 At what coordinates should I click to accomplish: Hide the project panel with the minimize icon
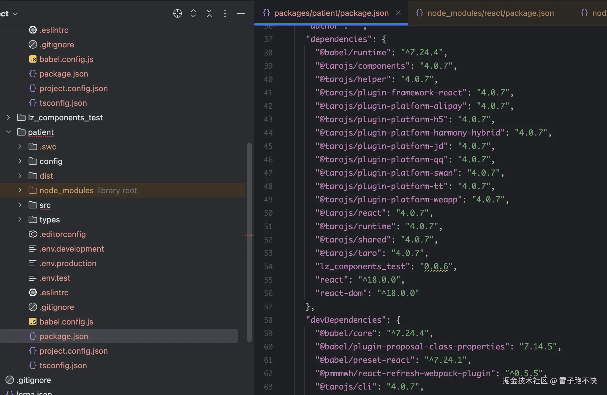pyautogui.click(x=241, y=13)
